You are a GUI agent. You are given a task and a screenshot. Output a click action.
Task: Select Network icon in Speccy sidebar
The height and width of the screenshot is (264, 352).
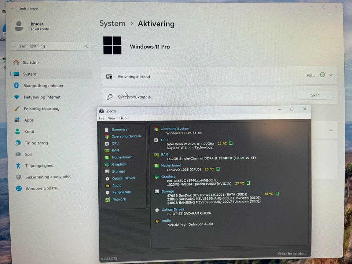[x=107, y=199]
